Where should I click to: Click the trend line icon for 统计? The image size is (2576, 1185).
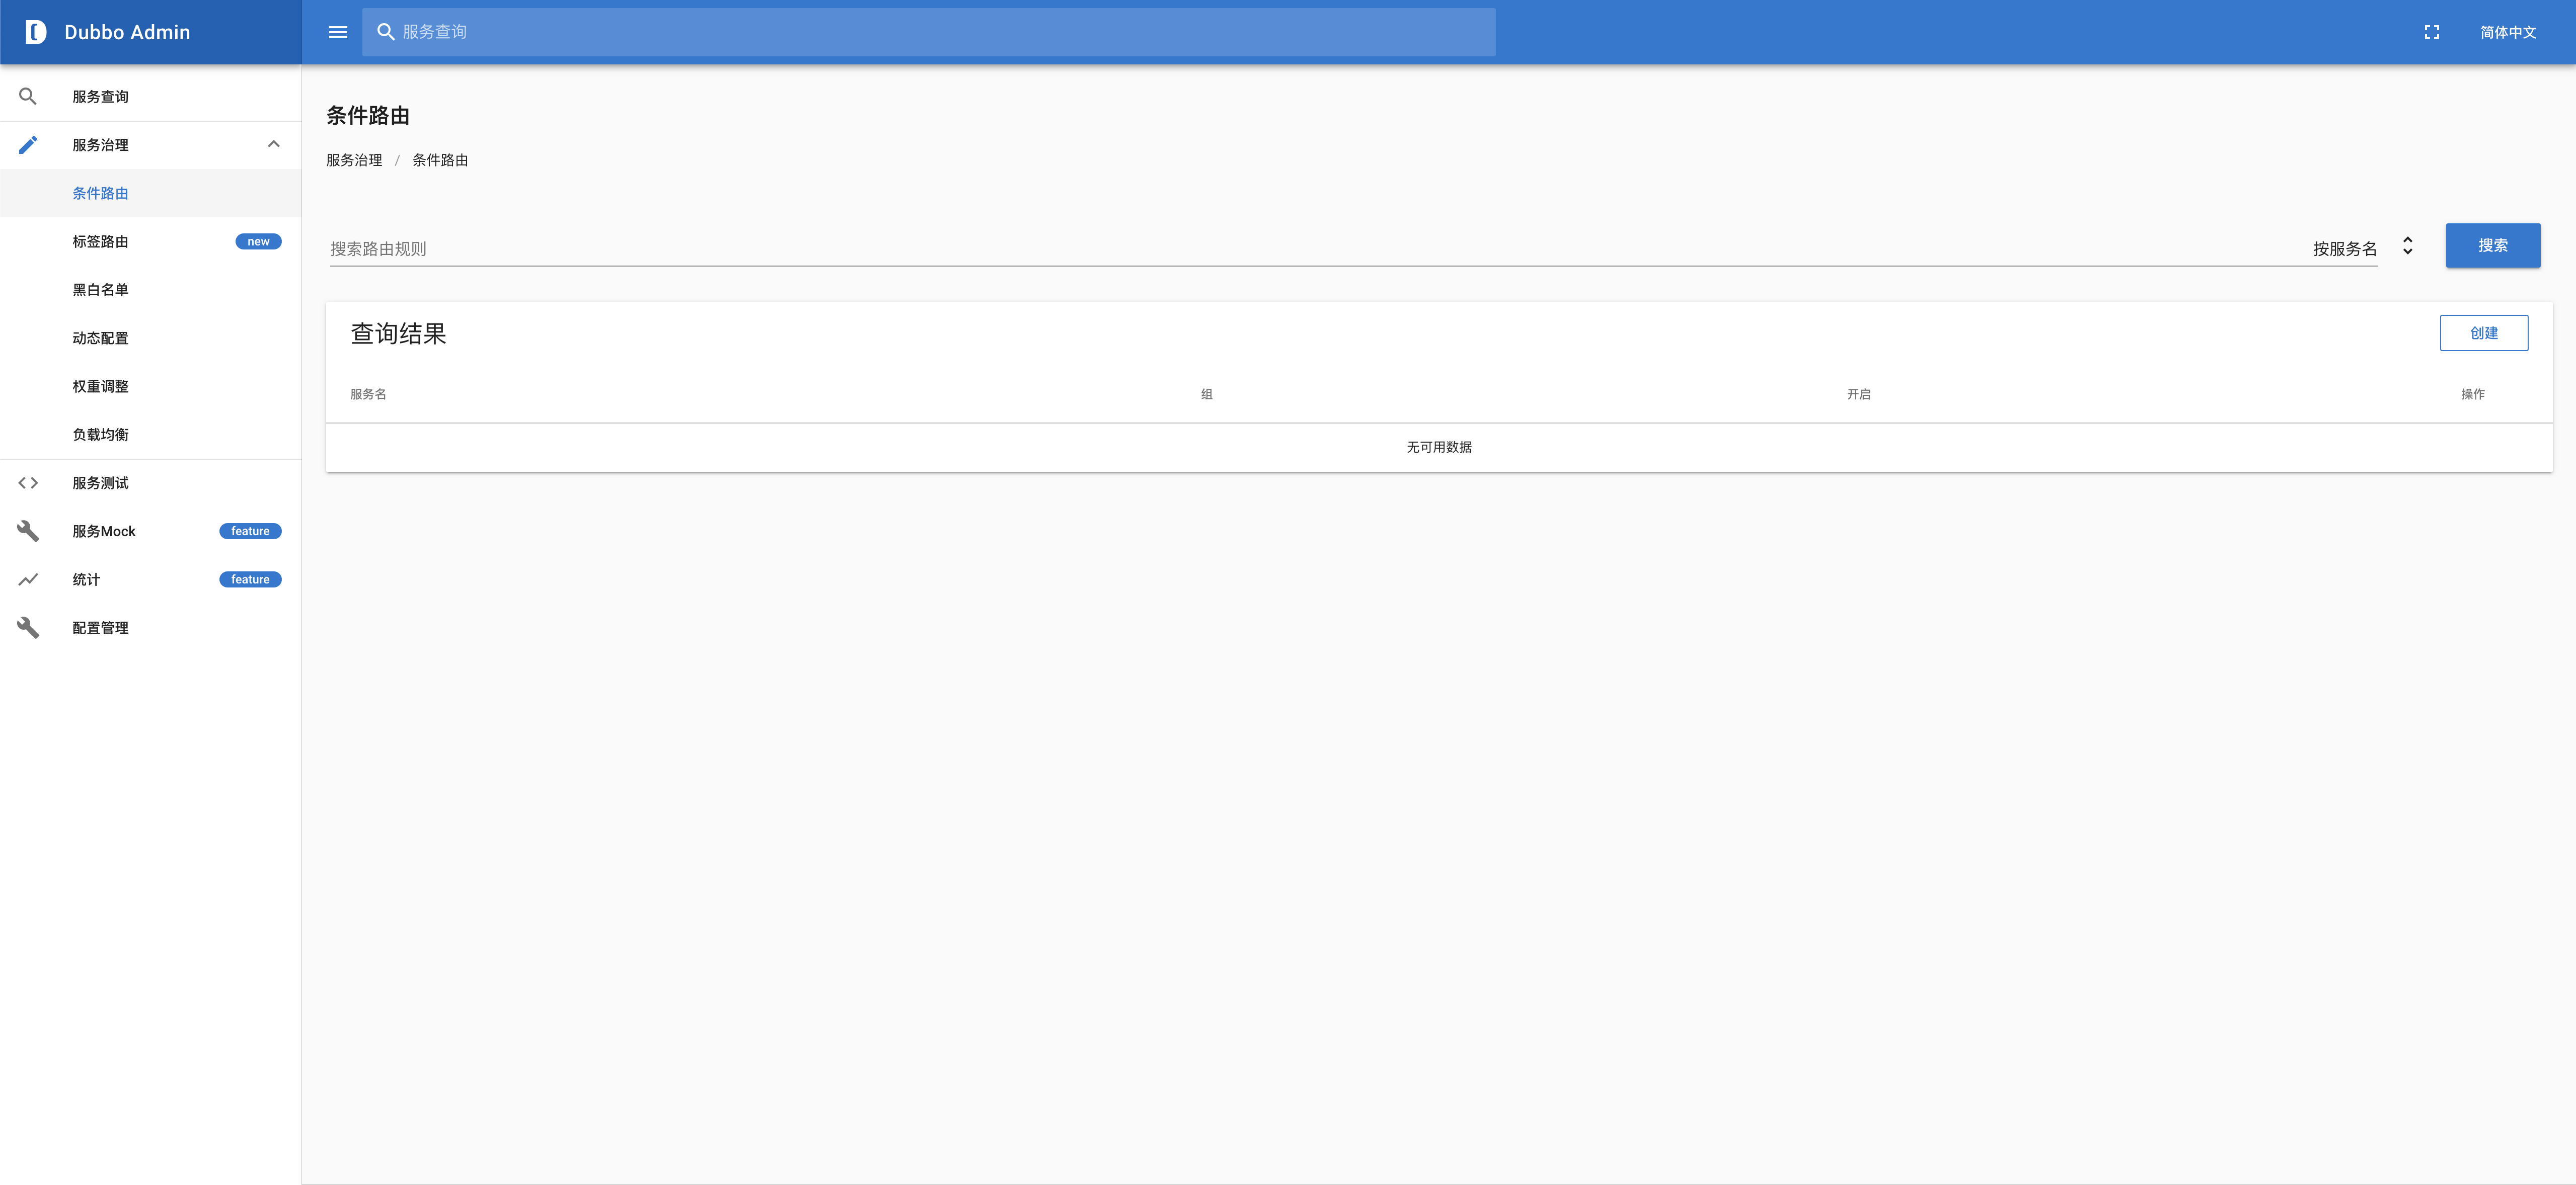point(28,579)
